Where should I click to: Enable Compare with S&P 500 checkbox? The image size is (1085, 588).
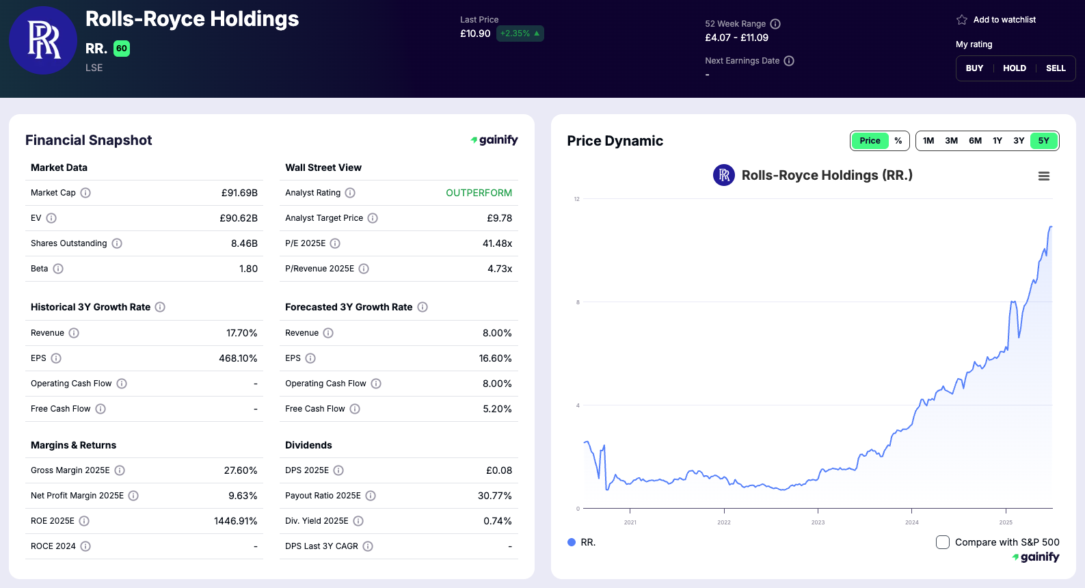[x=943, y=542]
